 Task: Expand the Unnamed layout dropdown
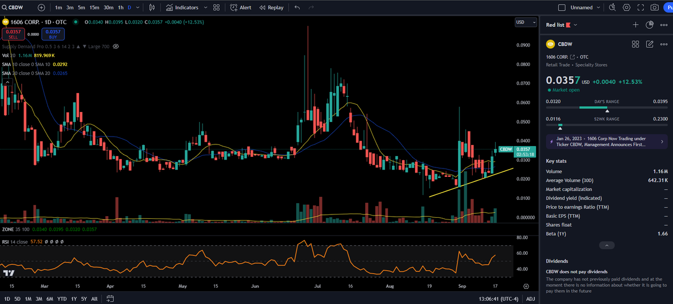[x=598, y=7]
